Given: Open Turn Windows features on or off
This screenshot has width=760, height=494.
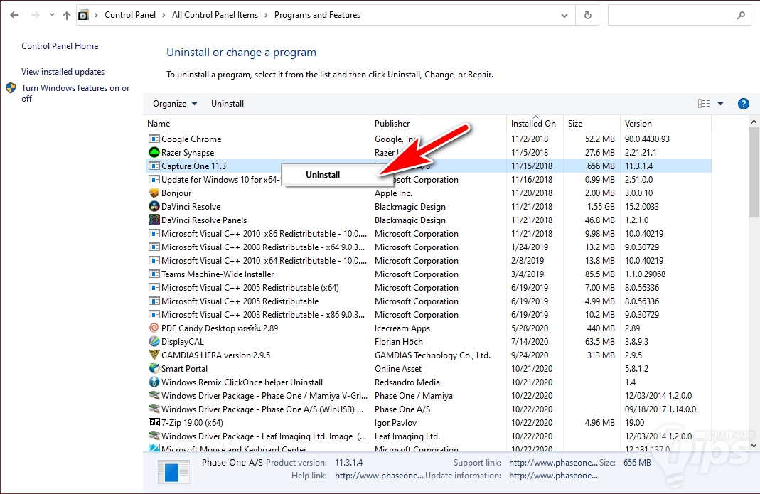Looking at the screenshot, I should point(75,93).
